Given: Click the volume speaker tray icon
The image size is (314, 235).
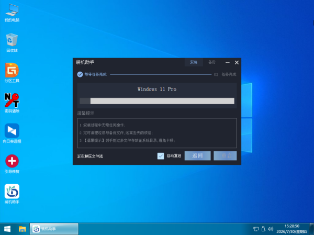Looking at the screenshot, I should (x=271, y=229).
